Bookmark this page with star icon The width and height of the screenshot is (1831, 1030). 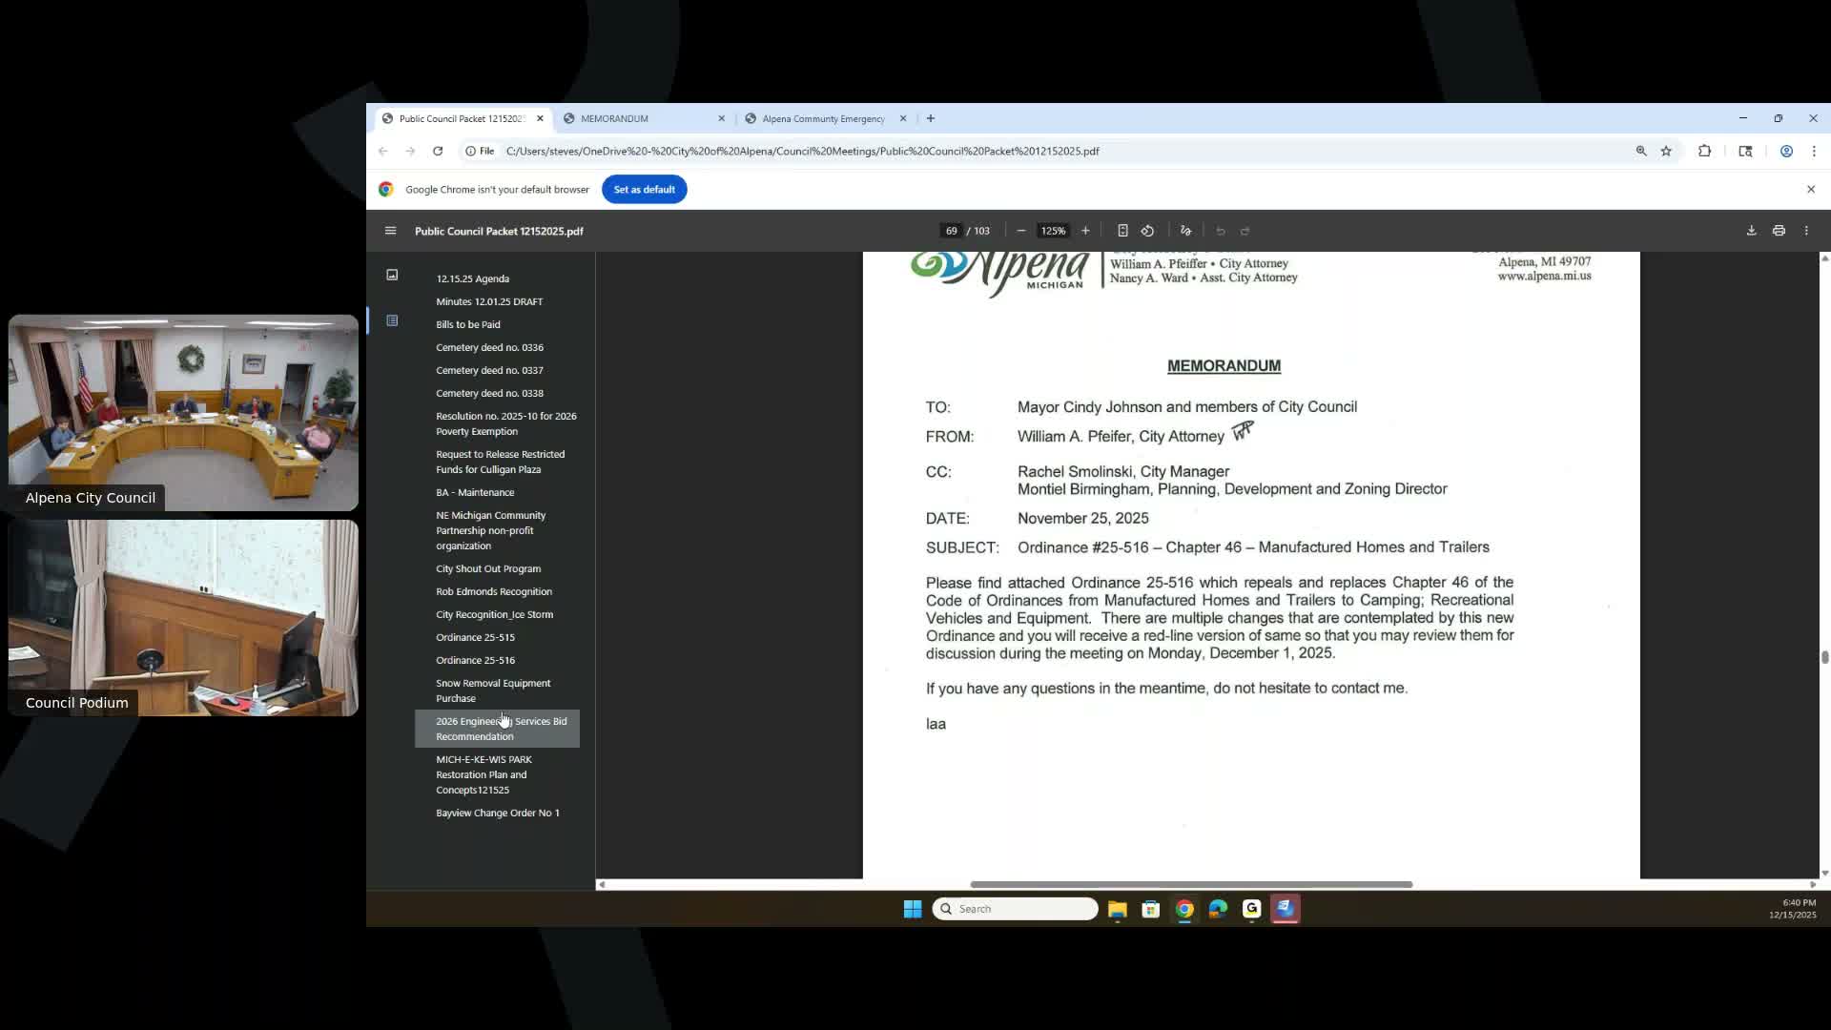(x=1666, y=151)
